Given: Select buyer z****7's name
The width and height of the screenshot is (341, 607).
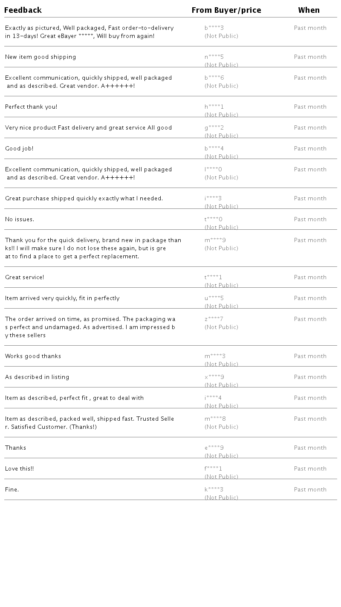Looking at the screenshot, I should click(x=214, y=319).
